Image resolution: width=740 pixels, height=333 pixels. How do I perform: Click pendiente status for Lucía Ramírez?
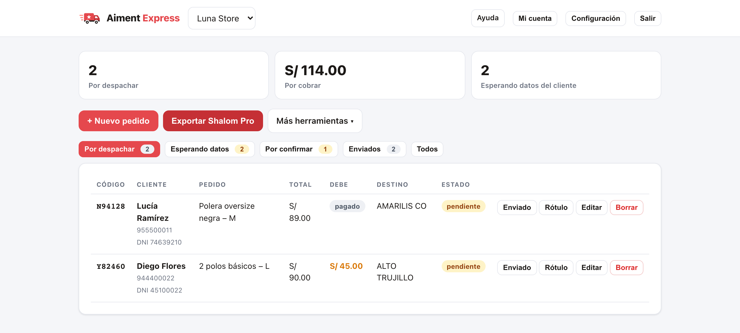pyautogui.click(x=463, y=206)
